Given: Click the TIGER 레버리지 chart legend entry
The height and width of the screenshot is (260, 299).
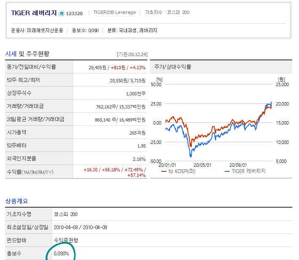Looking at the screenshot, I should pos(245,171).
